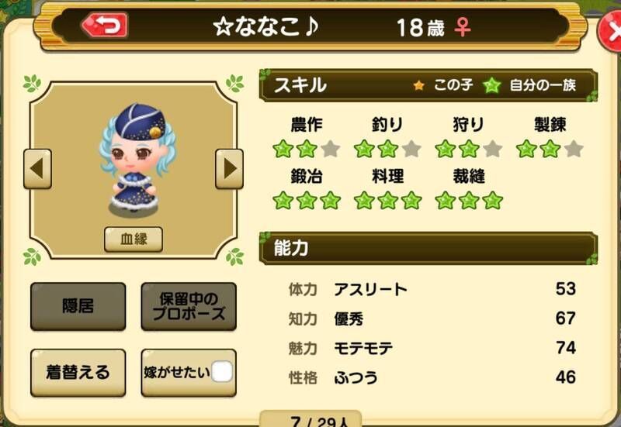Open 保留中のプロポーズ pending proposals

189,306
